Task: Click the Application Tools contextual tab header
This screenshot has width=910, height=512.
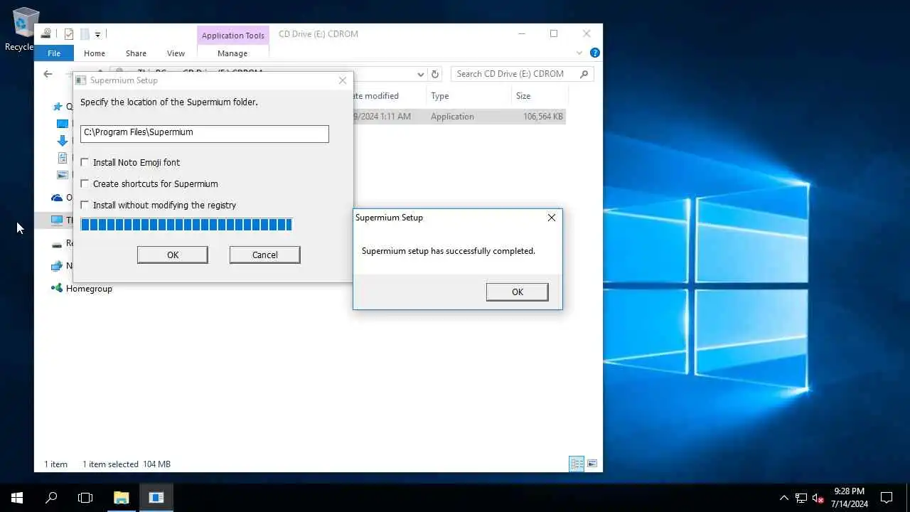Action: (233, 36)
